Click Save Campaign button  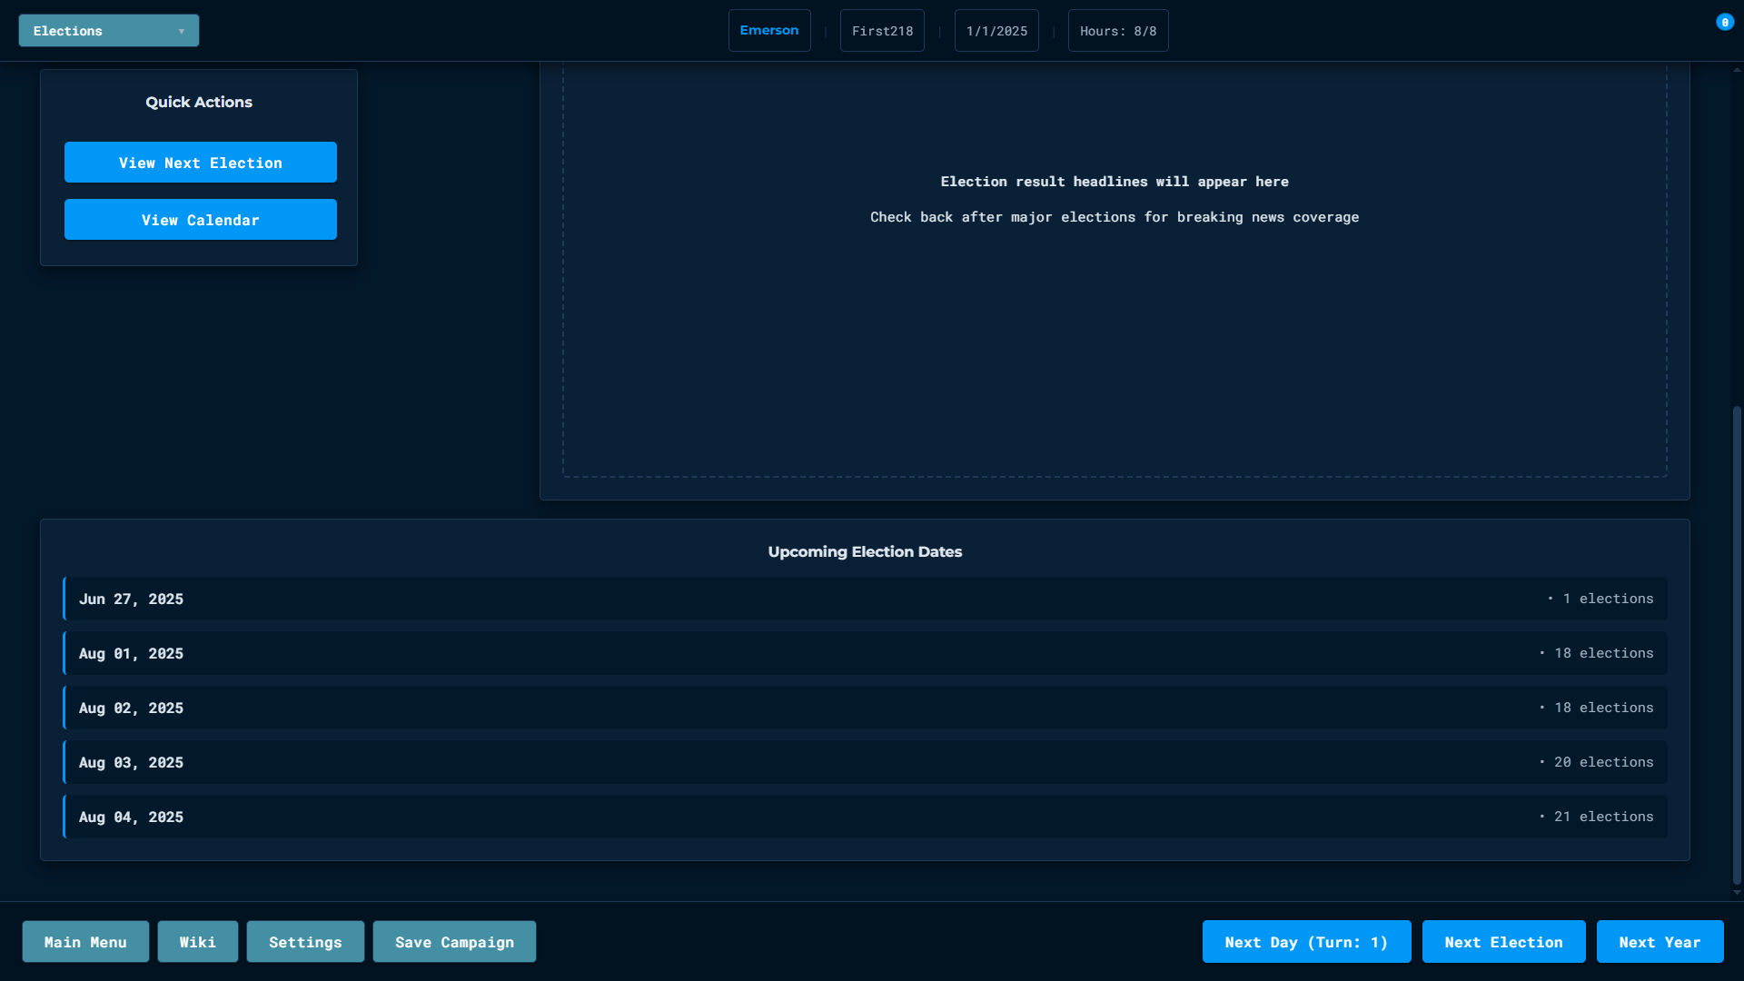tap(454, 942)
